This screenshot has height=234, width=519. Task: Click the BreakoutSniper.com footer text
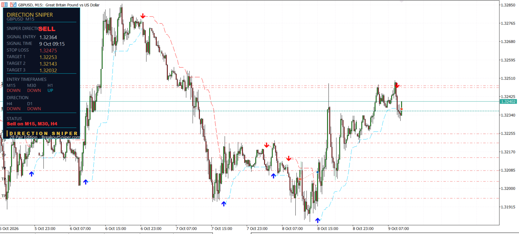[61, 137]
